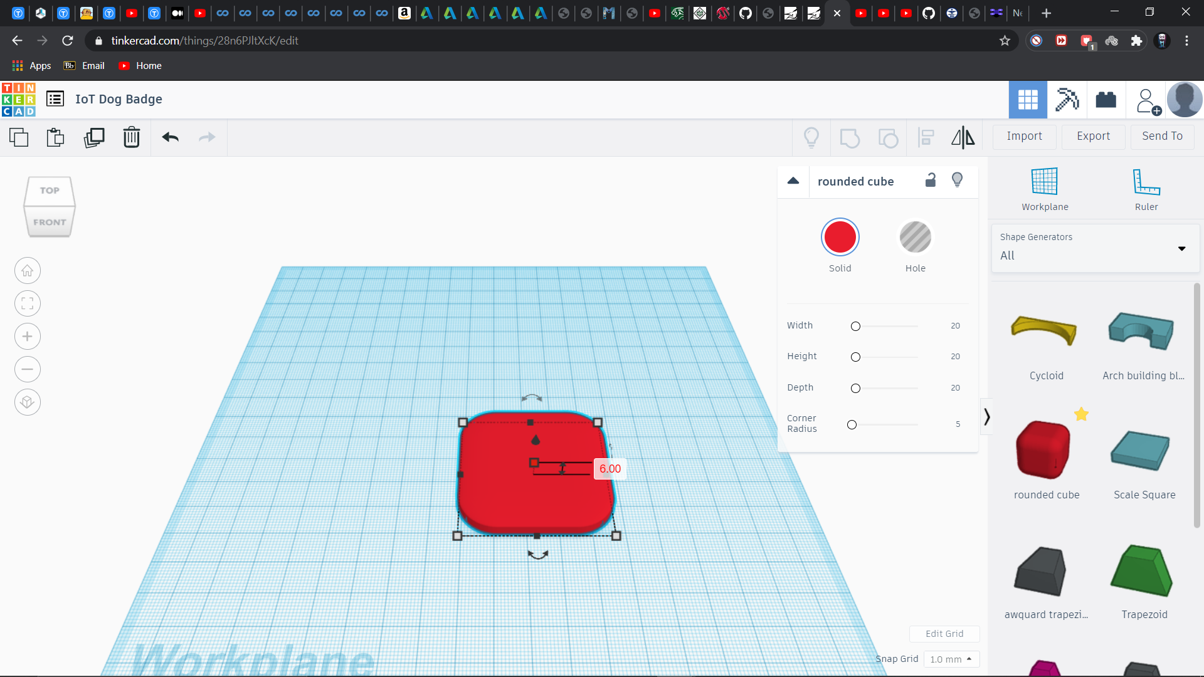Open the IoT Dog Badge properties menu
The image size is (1204, 677).
pyautogui.click(x=55, y=98)
